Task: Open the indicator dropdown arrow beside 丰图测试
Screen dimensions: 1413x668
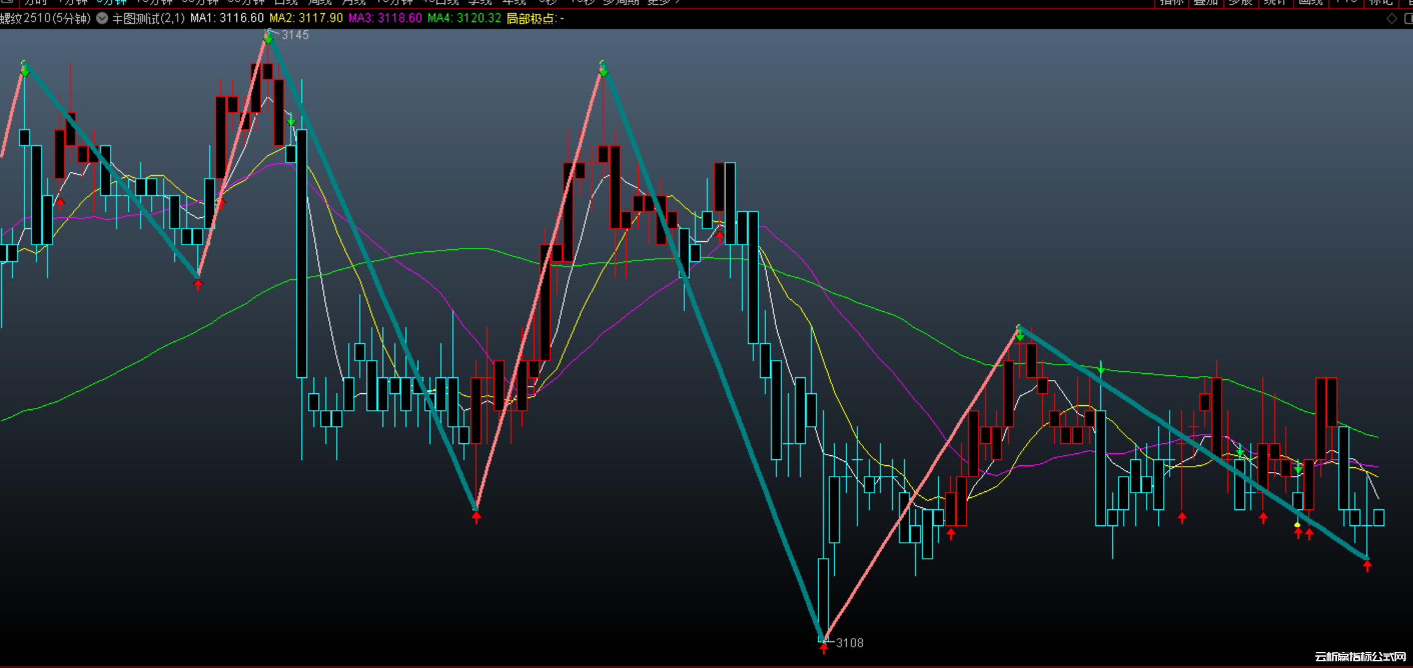Action: pyautogui.click(x=102, y=19)
